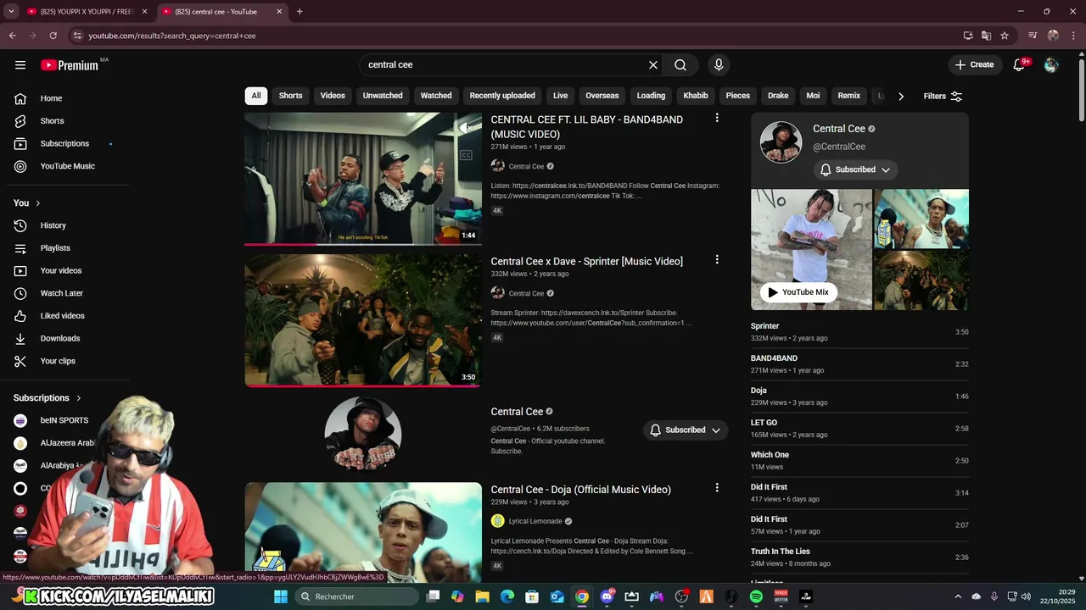The height and width of the screenshot is (610, 1086).
Task: Open more options for BAND4BAND video
Action: pos(717,119)
